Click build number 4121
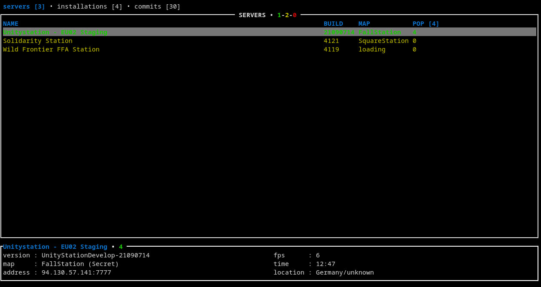Viewport: 541px width, 287px height. coord(331,41)
